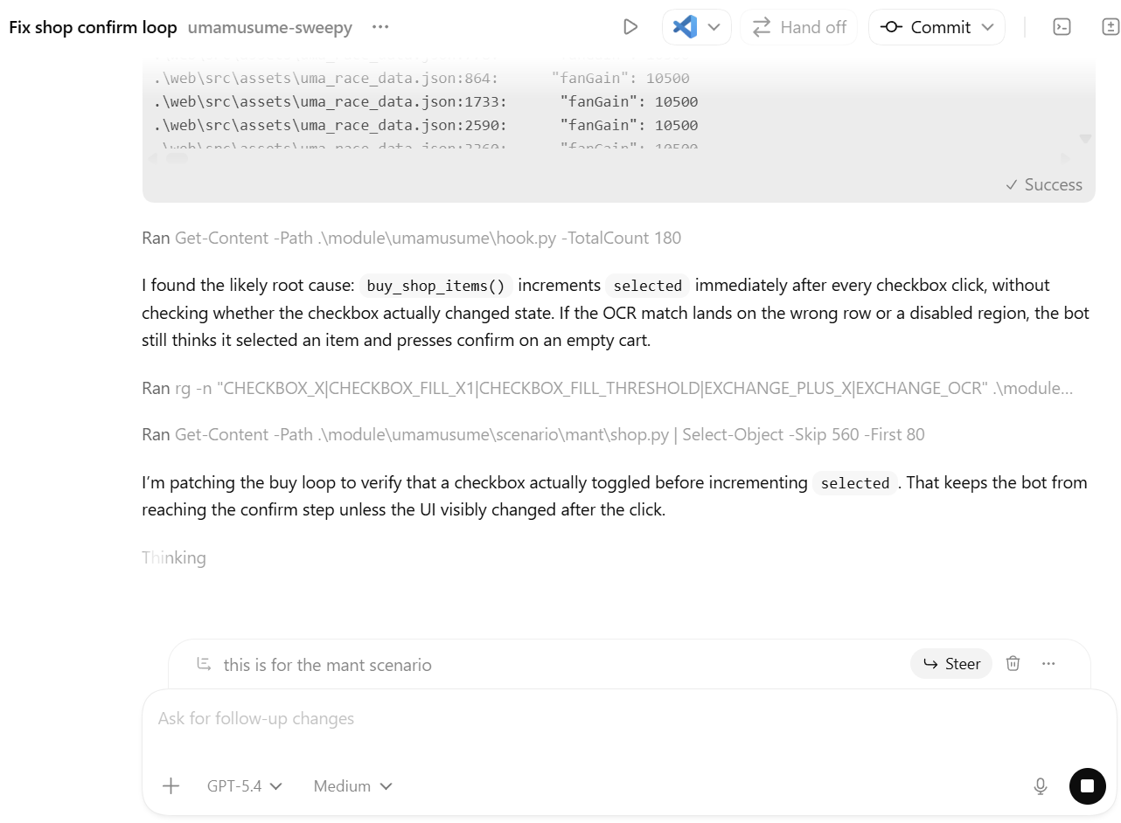Click the 'Thinking' status text
The height and width of the screenshot is (823, 1121).
(x=174, y=557)
